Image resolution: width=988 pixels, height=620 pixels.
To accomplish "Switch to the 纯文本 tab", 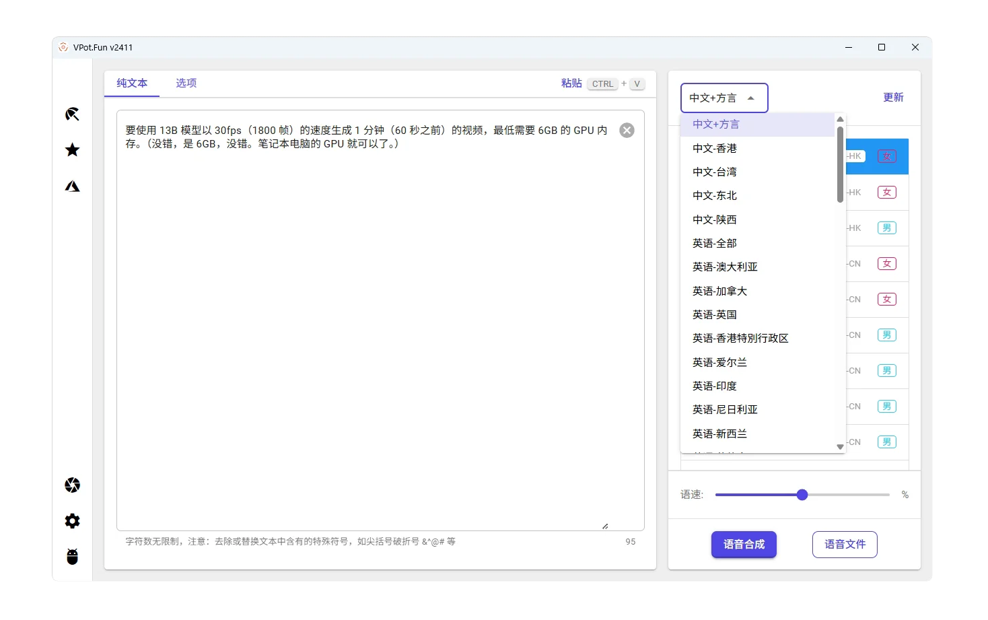I will (132, 83).
